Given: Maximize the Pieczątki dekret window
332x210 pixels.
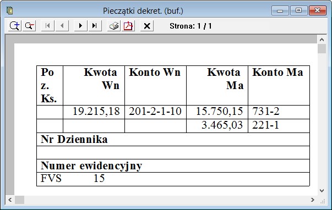Looking at the screenshot, I should click(x=298, y=10).
